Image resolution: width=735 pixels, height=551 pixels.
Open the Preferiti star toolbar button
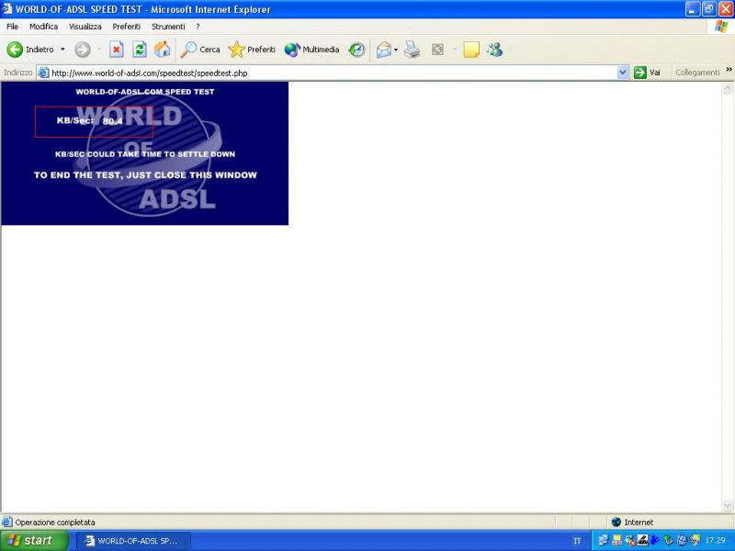(x=252, y=50)
